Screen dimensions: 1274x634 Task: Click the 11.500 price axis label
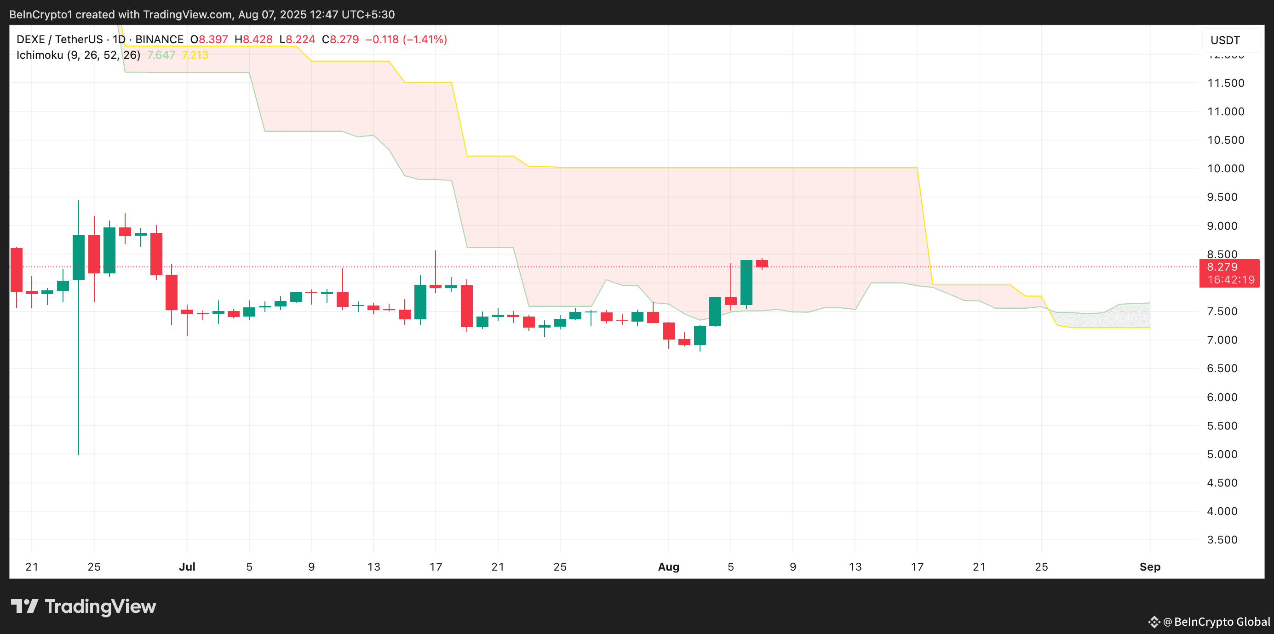point(1226,83)
